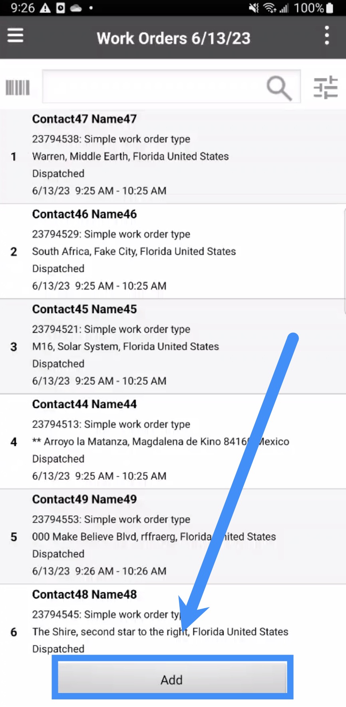Tap the battery indicator icon

click(x=330, y=8)
